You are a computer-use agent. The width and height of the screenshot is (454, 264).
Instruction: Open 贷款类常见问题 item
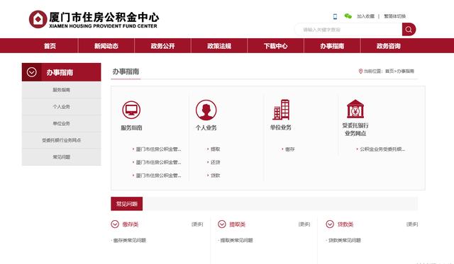344,240
